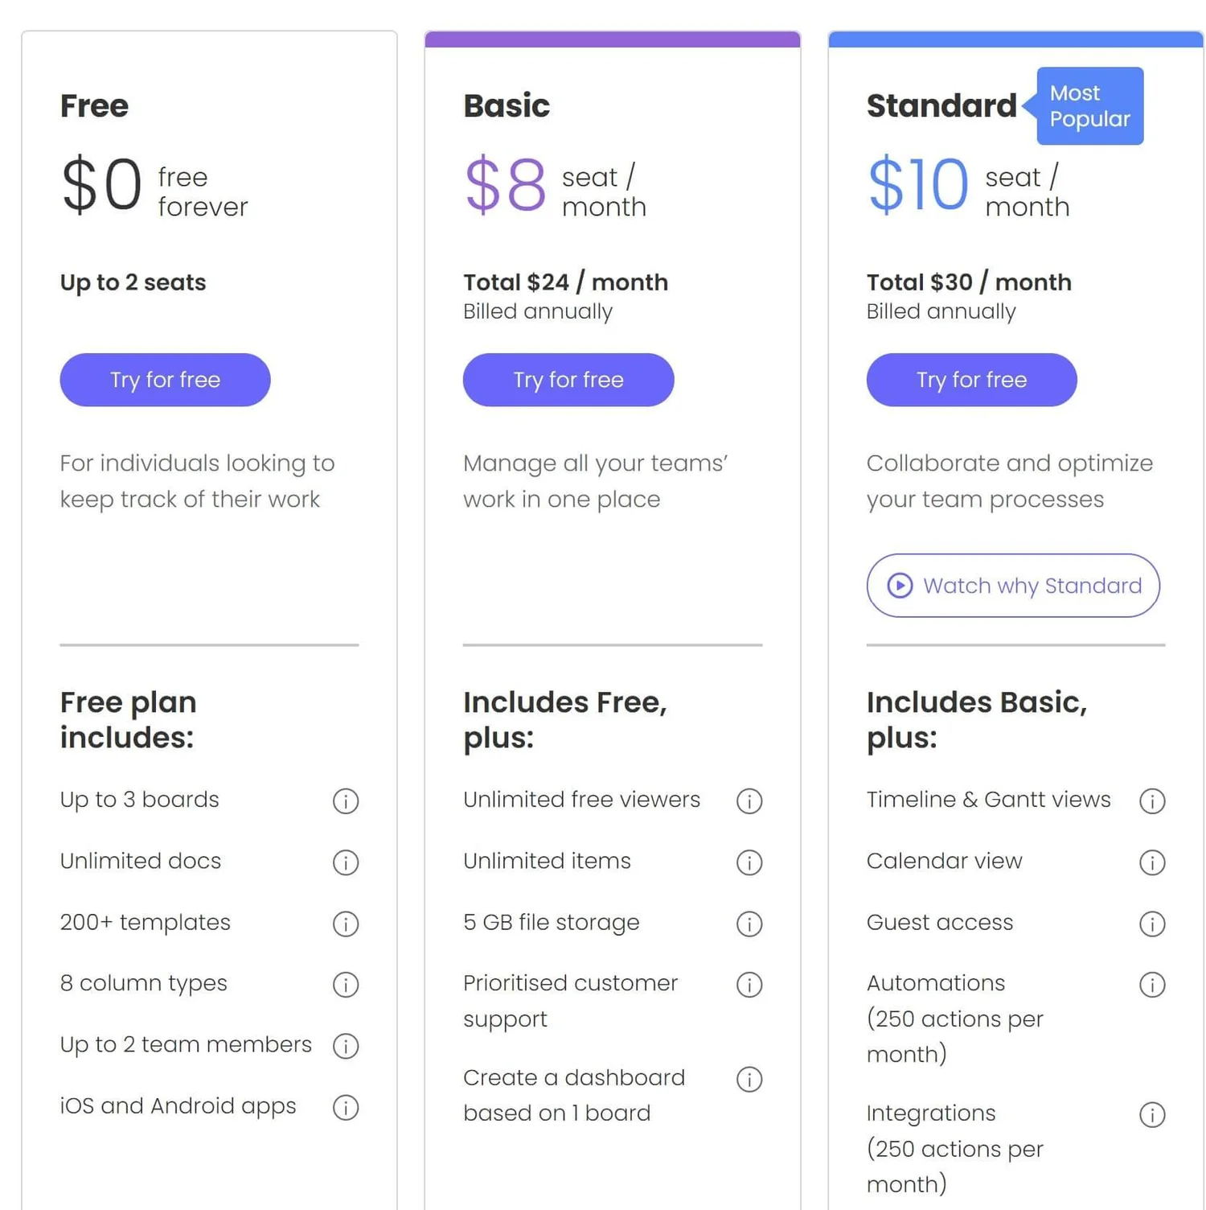1206x1210 pixels.
Task: Click Try for free under Free plan
Action: pos(165,380)
